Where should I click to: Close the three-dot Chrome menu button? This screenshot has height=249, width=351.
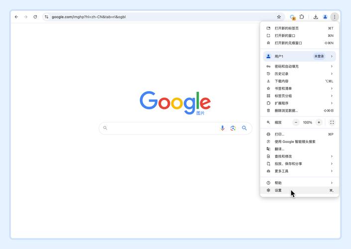tap(335, 17)
